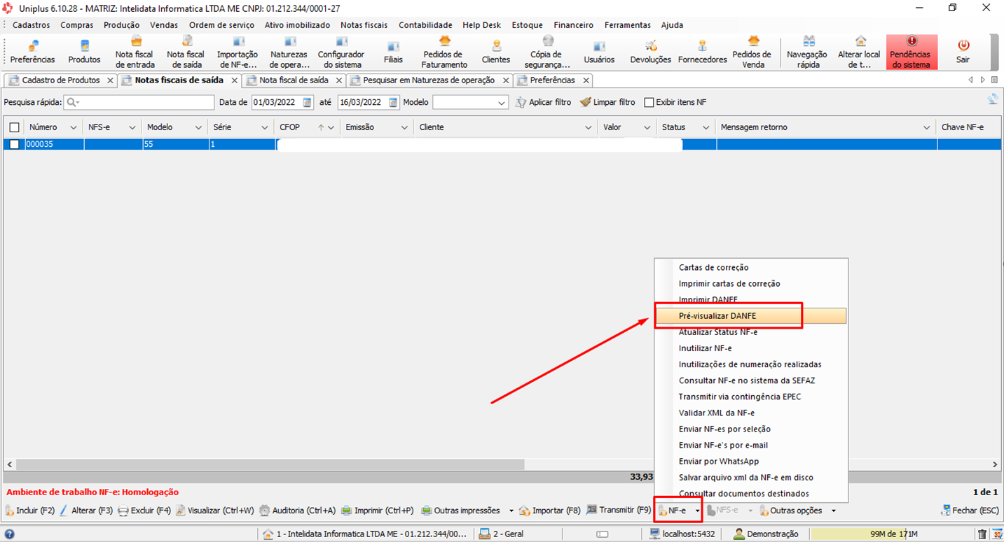
Task: Click Demonstração user in status bar
Action: [x=766, y=534]
